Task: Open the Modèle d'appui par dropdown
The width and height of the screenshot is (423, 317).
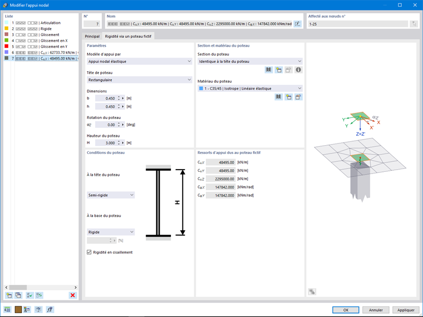Action: click(x=140, y=62)
